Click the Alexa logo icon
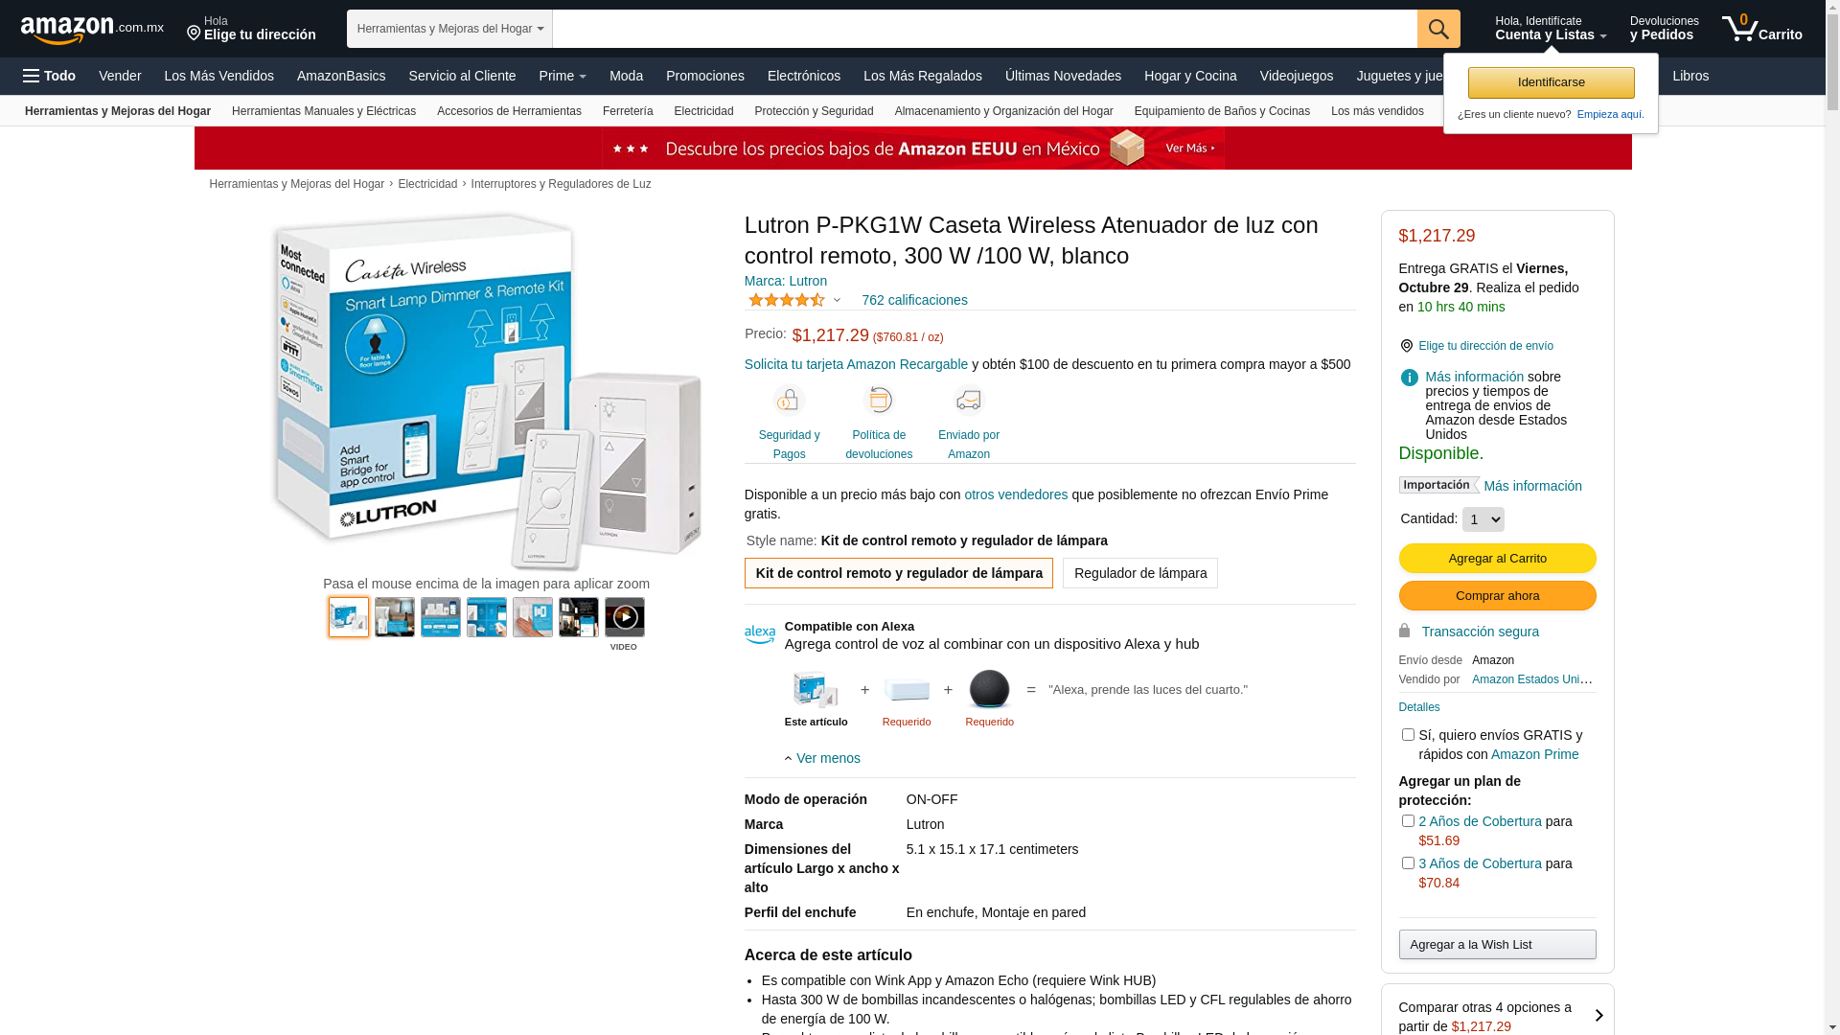 pos(760,634)
